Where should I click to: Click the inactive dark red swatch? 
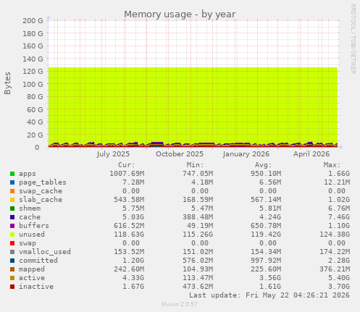[12, 287]
